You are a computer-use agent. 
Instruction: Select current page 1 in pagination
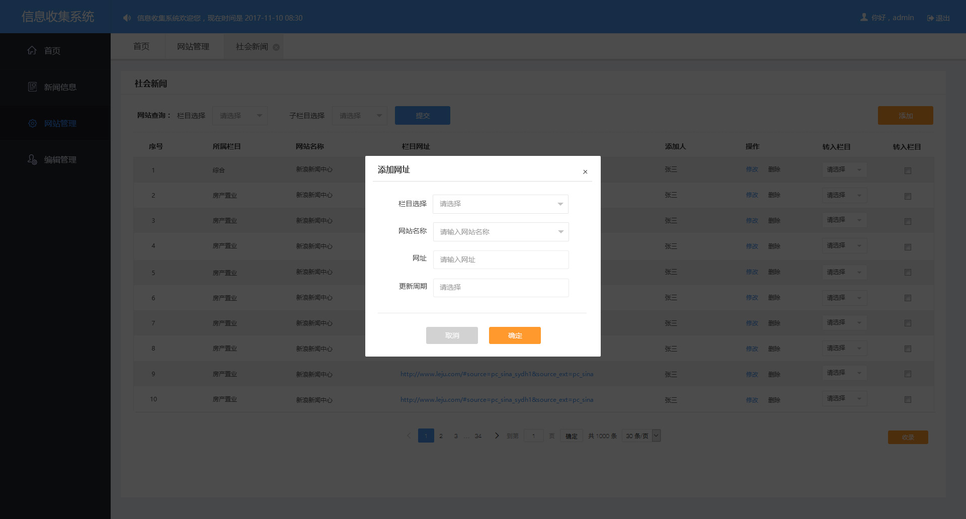point(426,436)
